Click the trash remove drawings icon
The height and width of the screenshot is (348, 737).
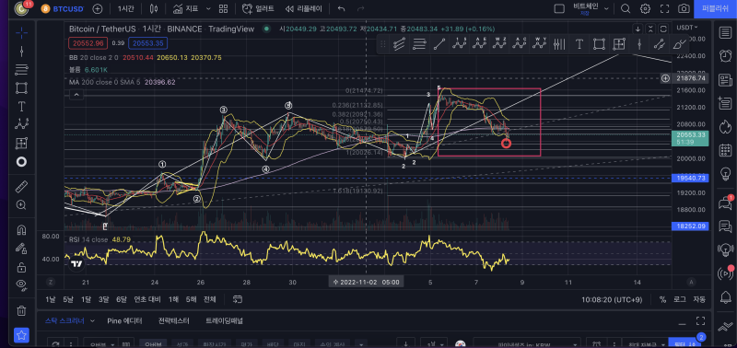pos(21,310)
